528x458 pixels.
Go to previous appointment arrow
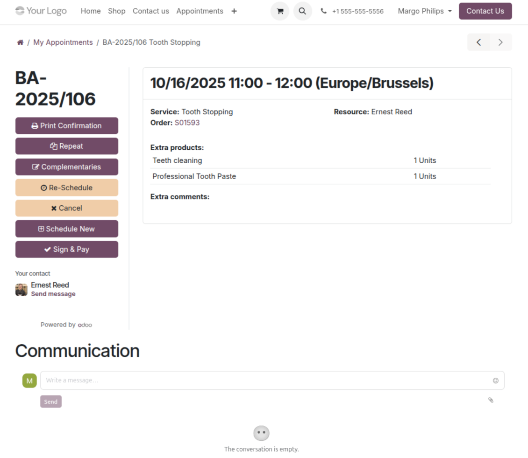[478, 42]
